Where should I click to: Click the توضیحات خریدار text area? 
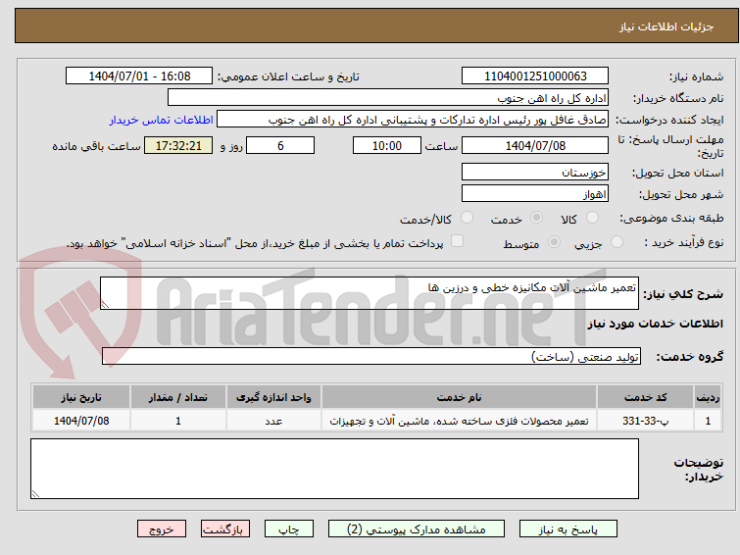click(x=334, y=469)
